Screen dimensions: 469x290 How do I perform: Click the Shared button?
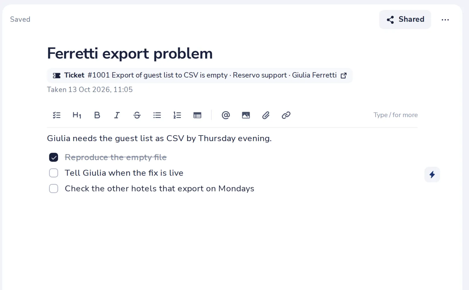click(405, 20)
